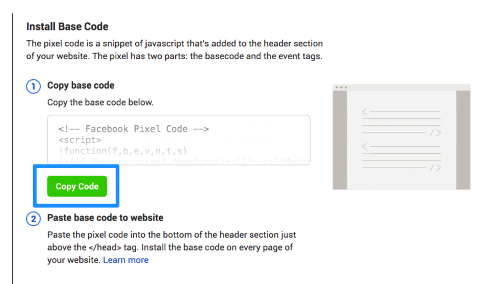Click the three dots in illustration title bar
Viewport: 498px width, 284px height.
coord(342,87)
